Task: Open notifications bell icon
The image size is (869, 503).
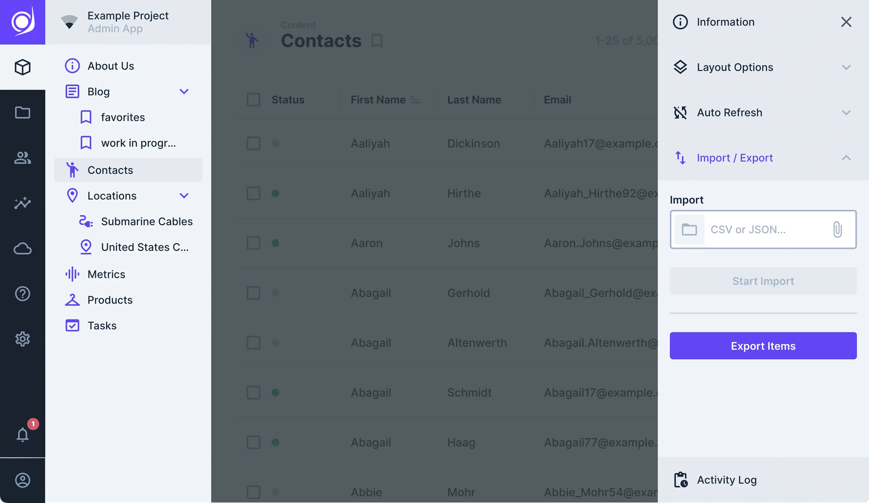Action: coord(22,434)
